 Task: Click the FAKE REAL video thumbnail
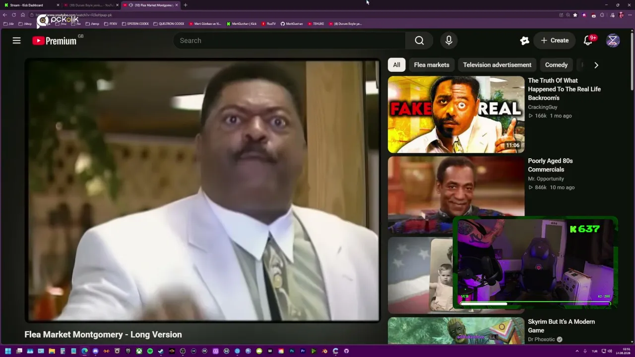pos(456,115)
